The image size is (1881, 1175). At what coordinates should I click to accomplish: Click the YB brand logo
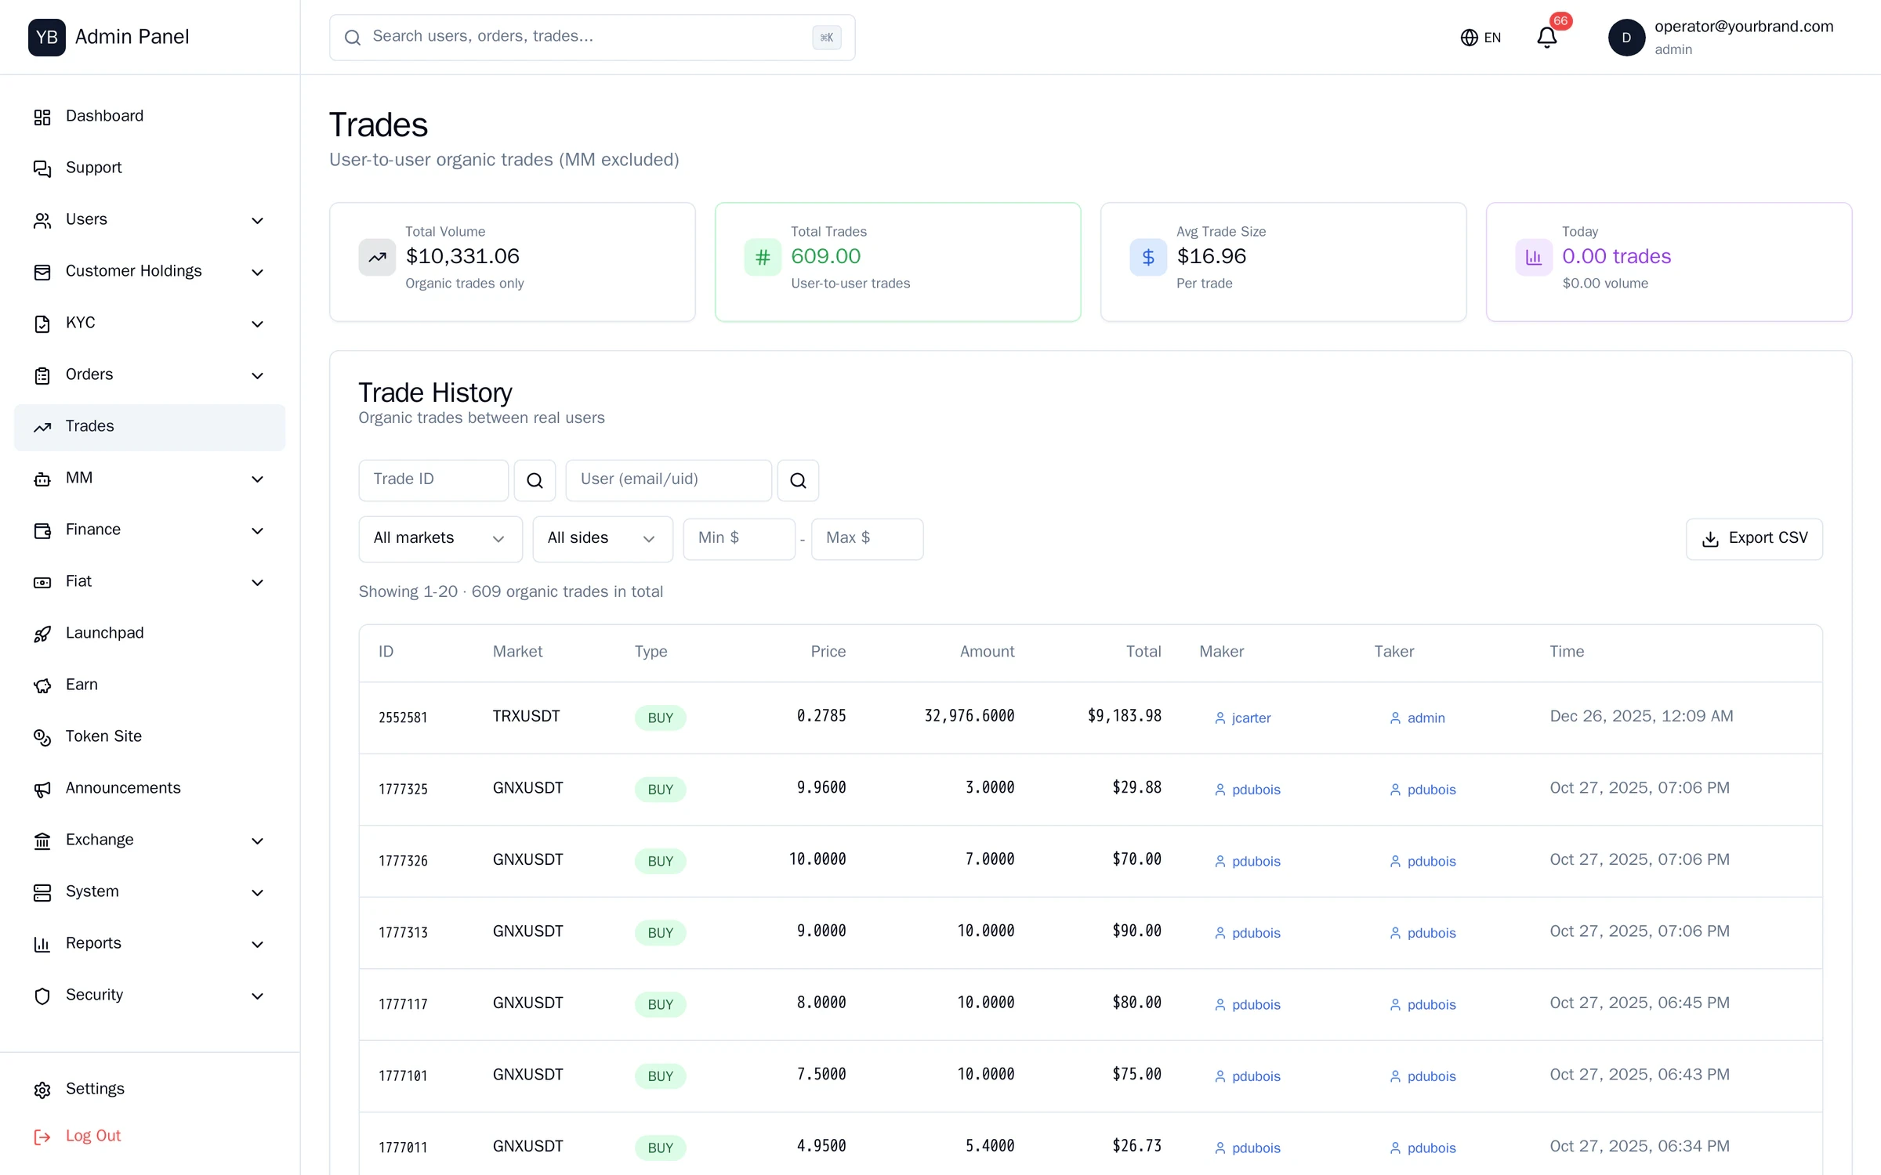(x=47, y=37)
